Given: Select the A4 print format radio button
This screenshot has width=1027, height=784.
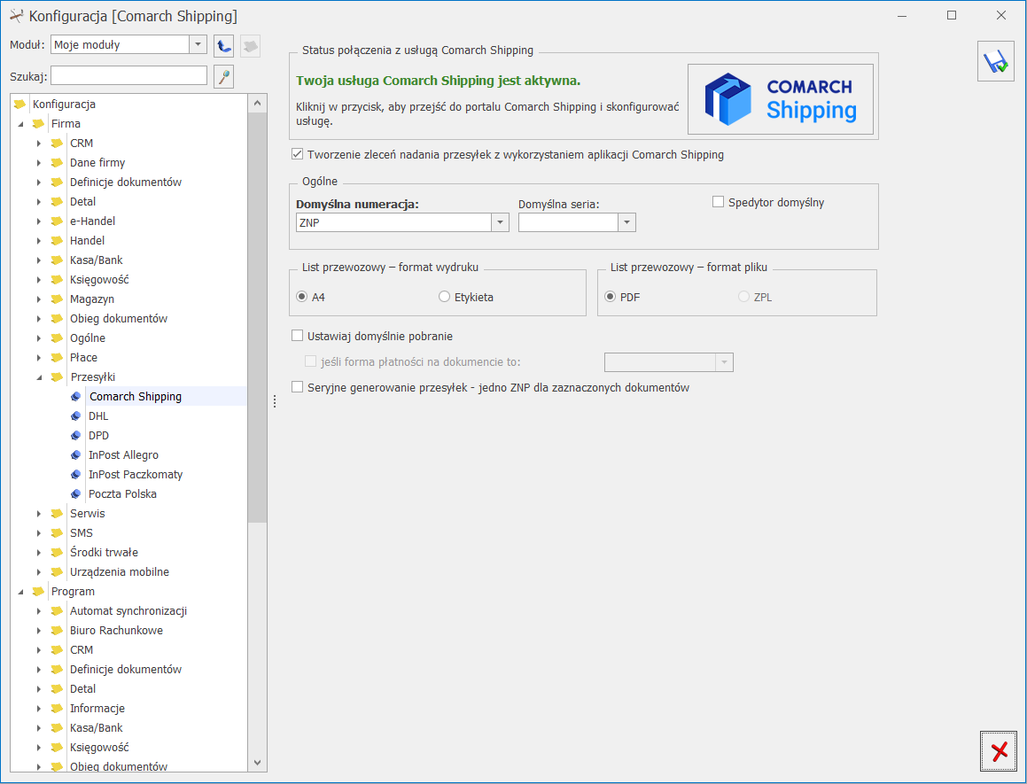Looking at the screenshot, I should tap(301, 297).
